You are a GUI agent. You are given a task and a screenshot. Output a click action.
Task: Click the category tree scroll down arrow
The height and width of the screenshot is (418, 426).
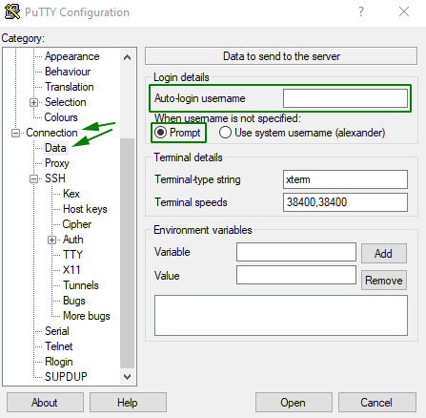127,377
